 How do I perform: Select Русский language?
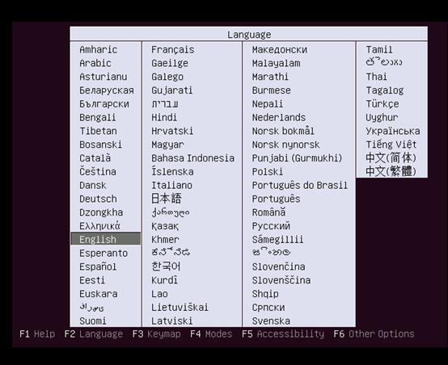271,226
